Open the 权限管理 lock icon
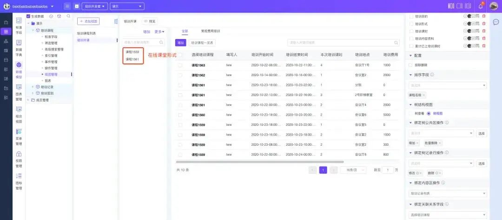The height and width of the screenshot is (220, 502). (x=19, y=154)
